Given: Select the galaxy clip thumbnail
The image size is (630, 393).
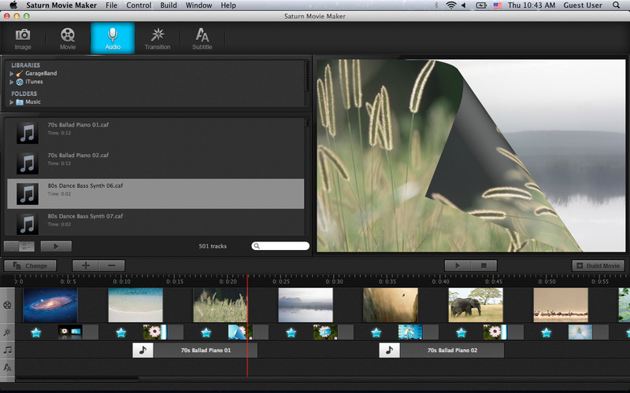Looking at the screenshot, I should pyautogui.click(x=50, y=305).
